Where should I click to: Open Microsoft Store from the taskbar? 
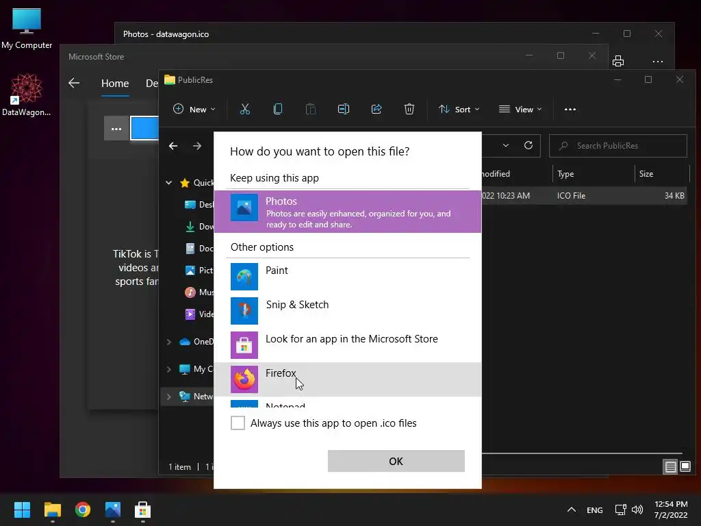(142, 510)
